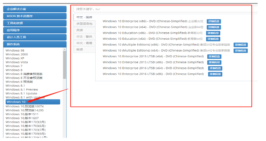Click Windows 10 (Multiple Editions) (x86) title
Screen dimensions: 266x141
151,45
